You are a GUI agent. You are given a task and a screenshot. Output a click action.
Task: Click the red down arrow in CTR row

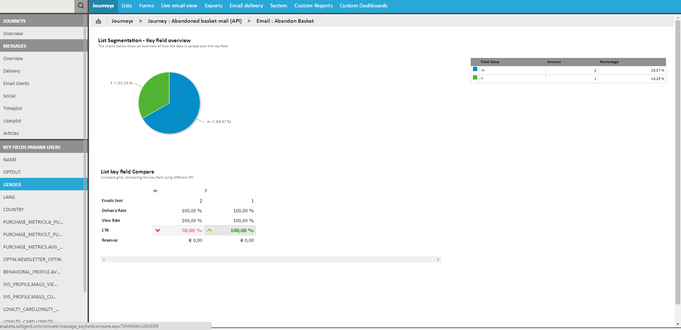point(158,231)
